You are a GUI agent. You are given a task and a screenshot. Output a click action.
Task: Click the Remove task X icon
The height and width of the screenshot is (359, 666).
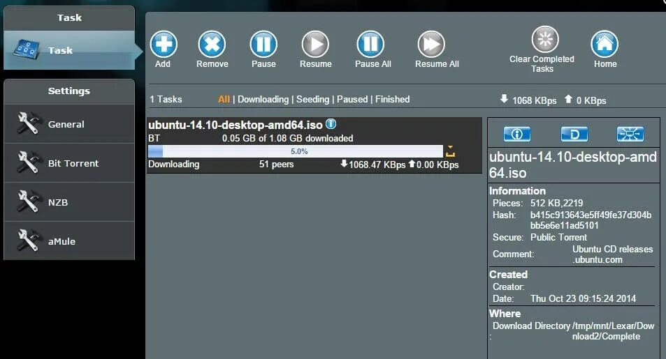click(x=212, y=44)
